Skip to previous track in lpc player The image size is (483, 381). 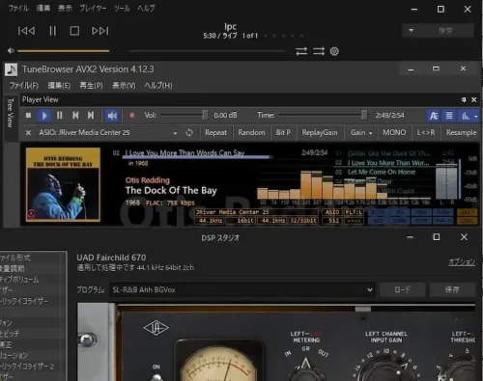(x=26, y=31)
